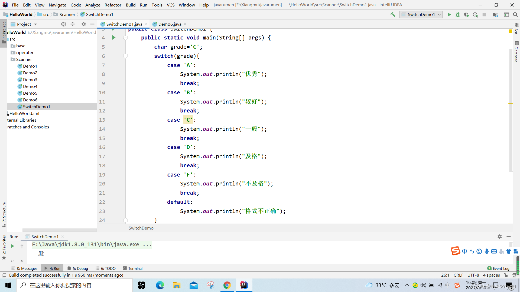
Task: Hide the Project tool window
Action: [x=92, y=24]
